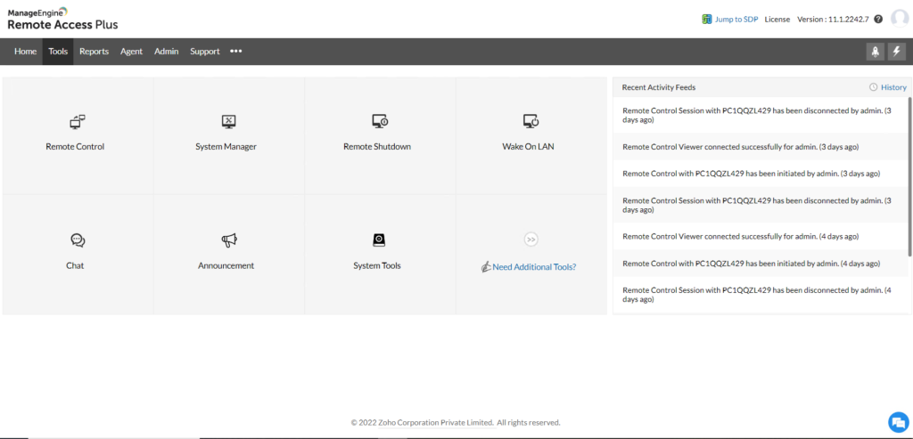Image resolution: width=913 pixels, height=439 pixels.
Task: Go to the Home tab
Action: click(x=26, y=51)
